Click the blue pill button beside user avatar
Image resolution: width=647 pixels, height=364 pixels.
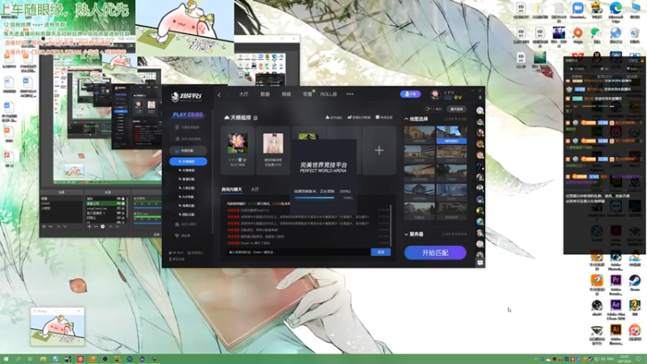pyautogui.click(x=410, y=94)
